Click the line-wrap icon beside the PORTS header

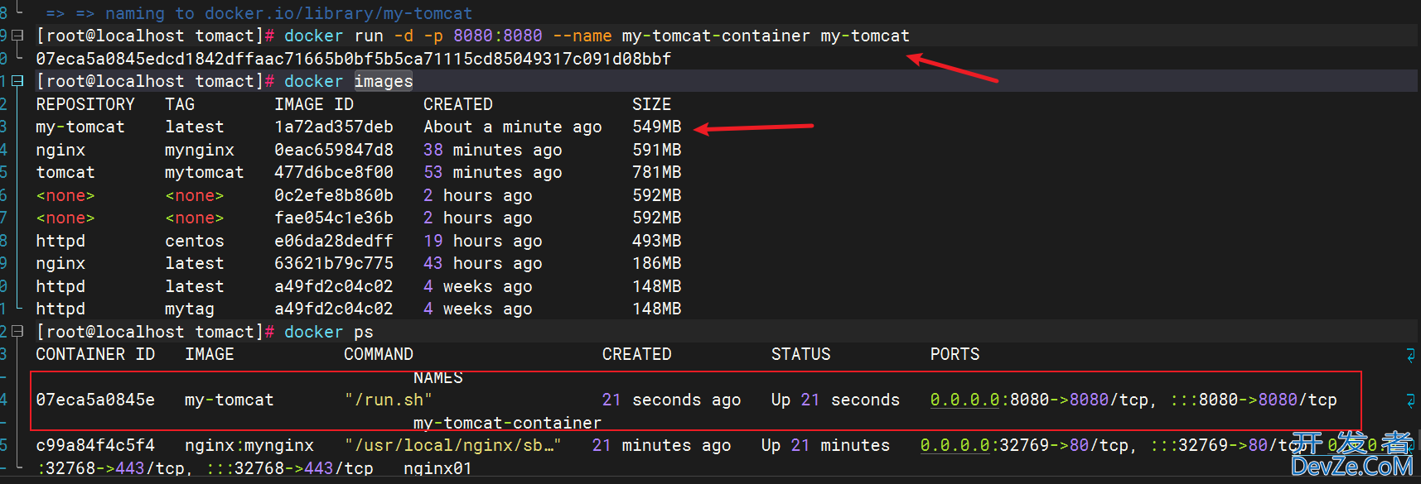(1410, 355)
